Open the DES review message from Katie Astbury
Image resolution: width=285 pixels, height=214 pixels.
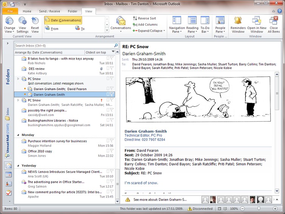click(x=65, y=71)
